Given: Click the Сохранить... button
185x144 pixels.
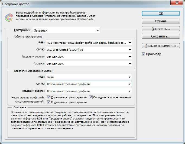Looking at the screenshot, I should pos(161,36).
